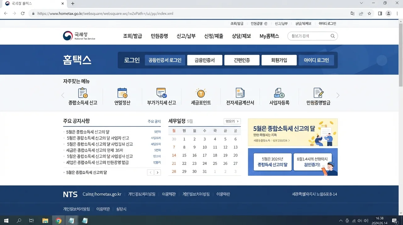Click 공동인증서 로그인 button

(x=165, y=60)
